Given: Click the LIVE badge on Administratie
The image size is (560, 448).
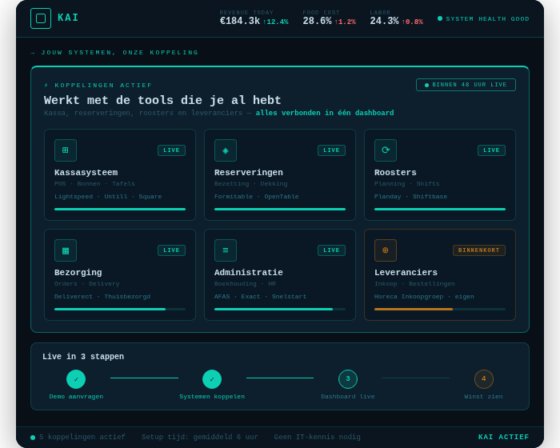Looking at the screenshot, I should point(331,250).
